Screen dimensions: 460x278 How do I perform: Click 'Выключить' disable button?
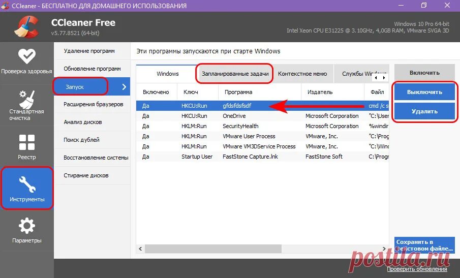coord(424,92)
